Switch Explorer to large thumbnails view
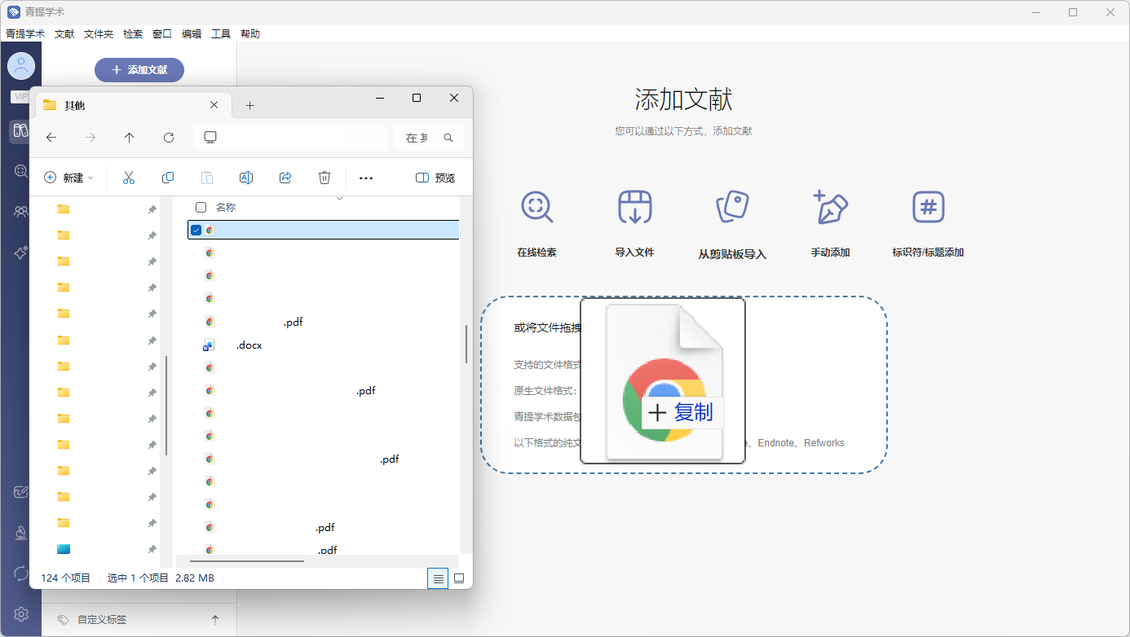The image size is (1130, 637). coord(459,578)
